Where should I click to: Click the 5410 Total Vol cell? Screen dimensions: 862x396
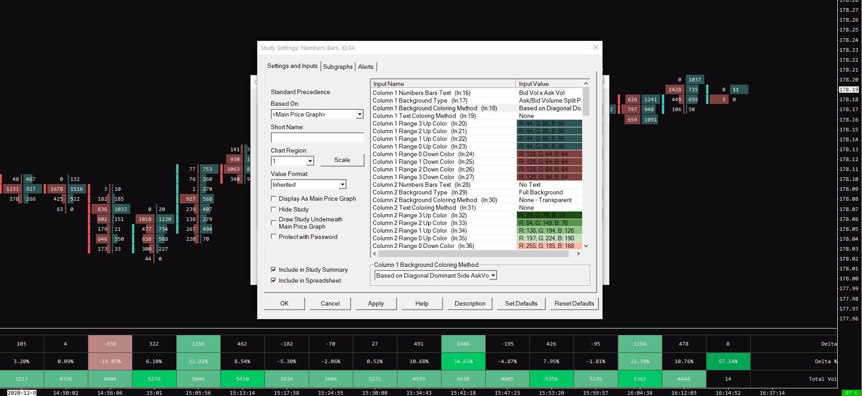click(242, 379)
